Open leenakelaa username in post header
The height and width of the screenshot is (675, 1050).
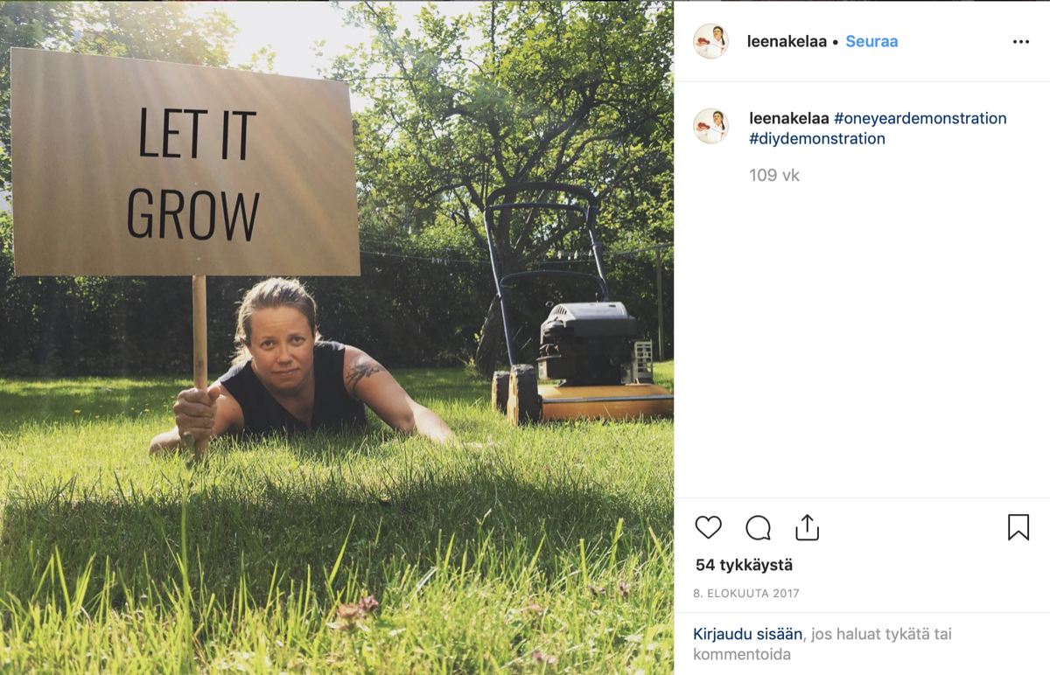click(787, 41)
